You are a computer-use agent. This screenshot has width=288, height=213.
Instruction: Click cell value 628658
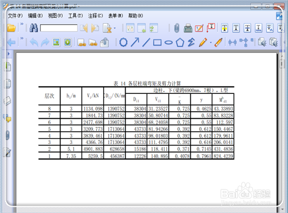[x=117, y=149]
